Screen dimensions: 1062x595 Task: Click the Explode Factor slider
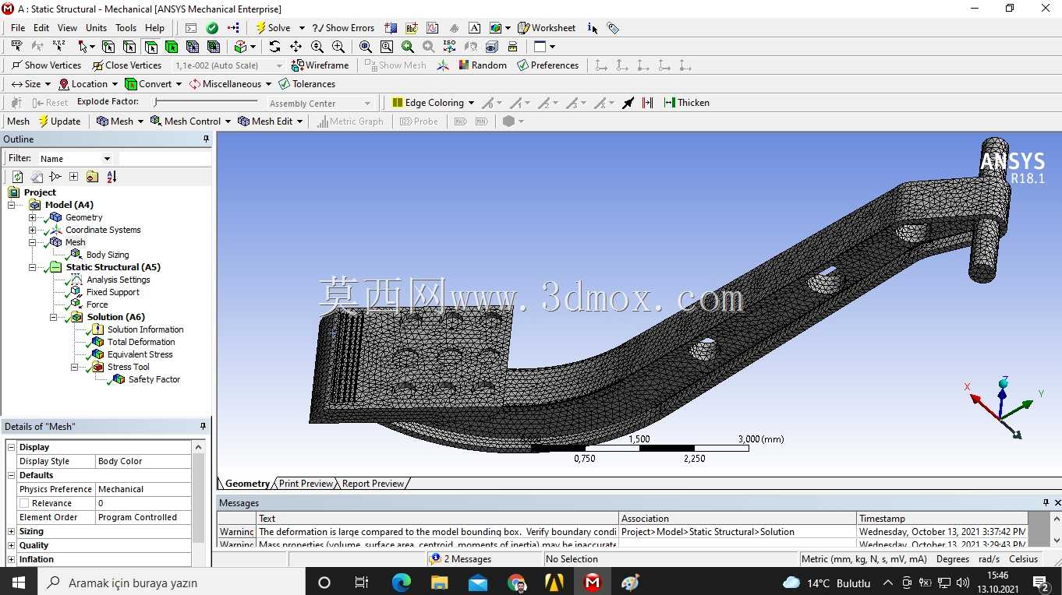click(206, 102)
